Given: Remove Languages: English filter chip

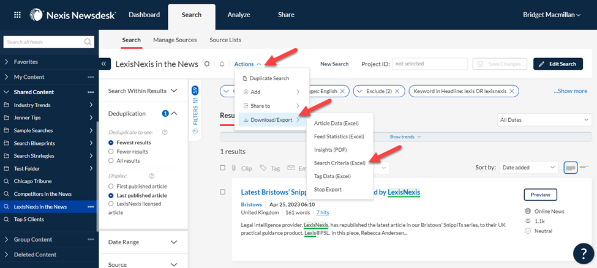Looking at the screenshot, I should tap(342, 91).
